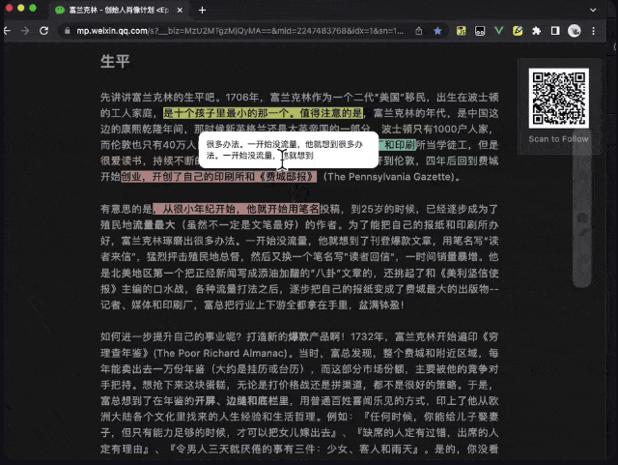Screen dimensions: 618x465
Task: Activate the yellow highlighter pen extension
Action: pyautogui.click(x=518, y=31)
